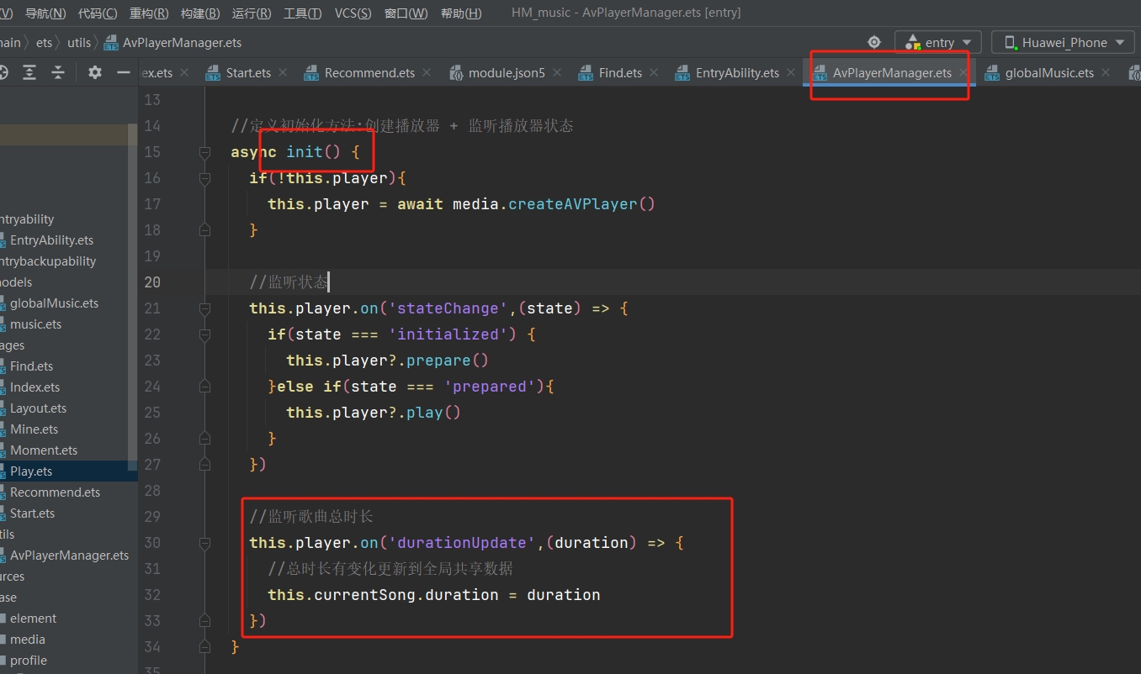Click the Collapse All icon in project panel

click(x=58, y=72)
